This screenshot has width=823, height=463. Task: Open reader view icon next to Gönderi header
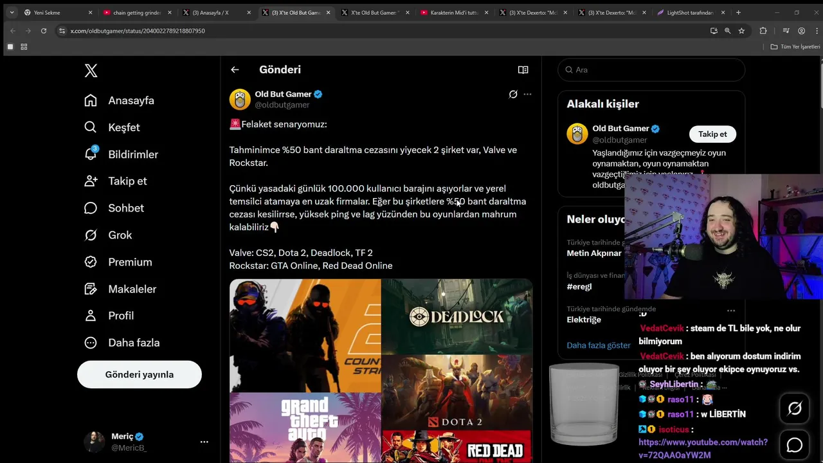coord(523,69)
